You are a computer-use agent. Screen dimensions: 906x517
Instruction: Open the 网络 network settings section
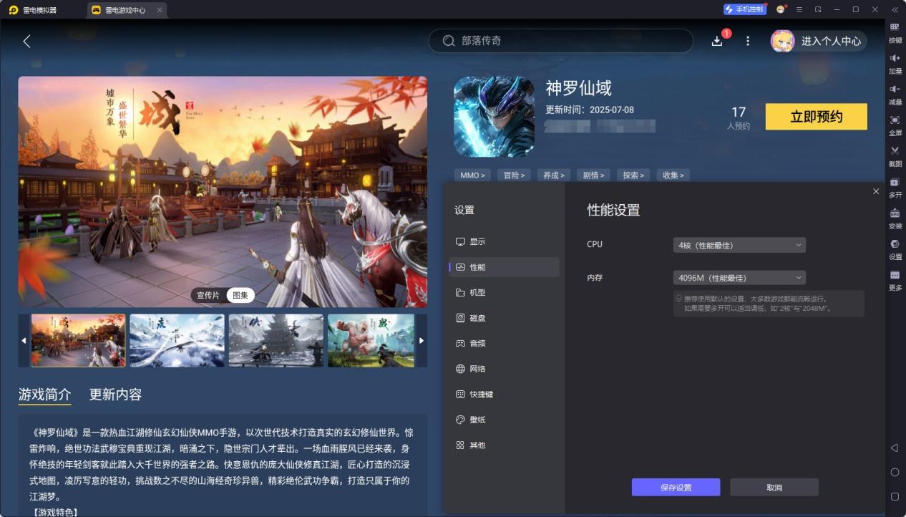pos(504,369)
